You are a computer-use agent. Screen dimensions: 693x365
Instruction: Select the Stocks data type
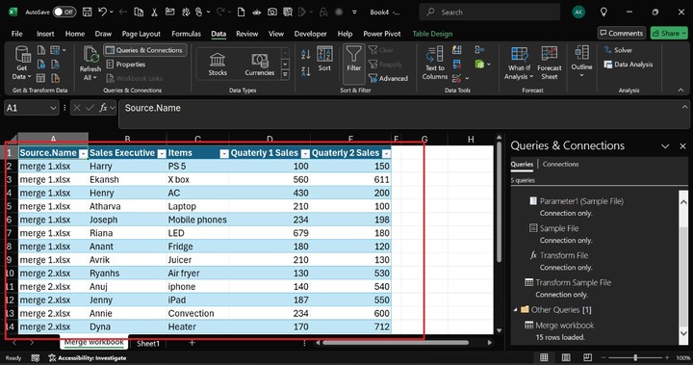(x=218, y=64)
